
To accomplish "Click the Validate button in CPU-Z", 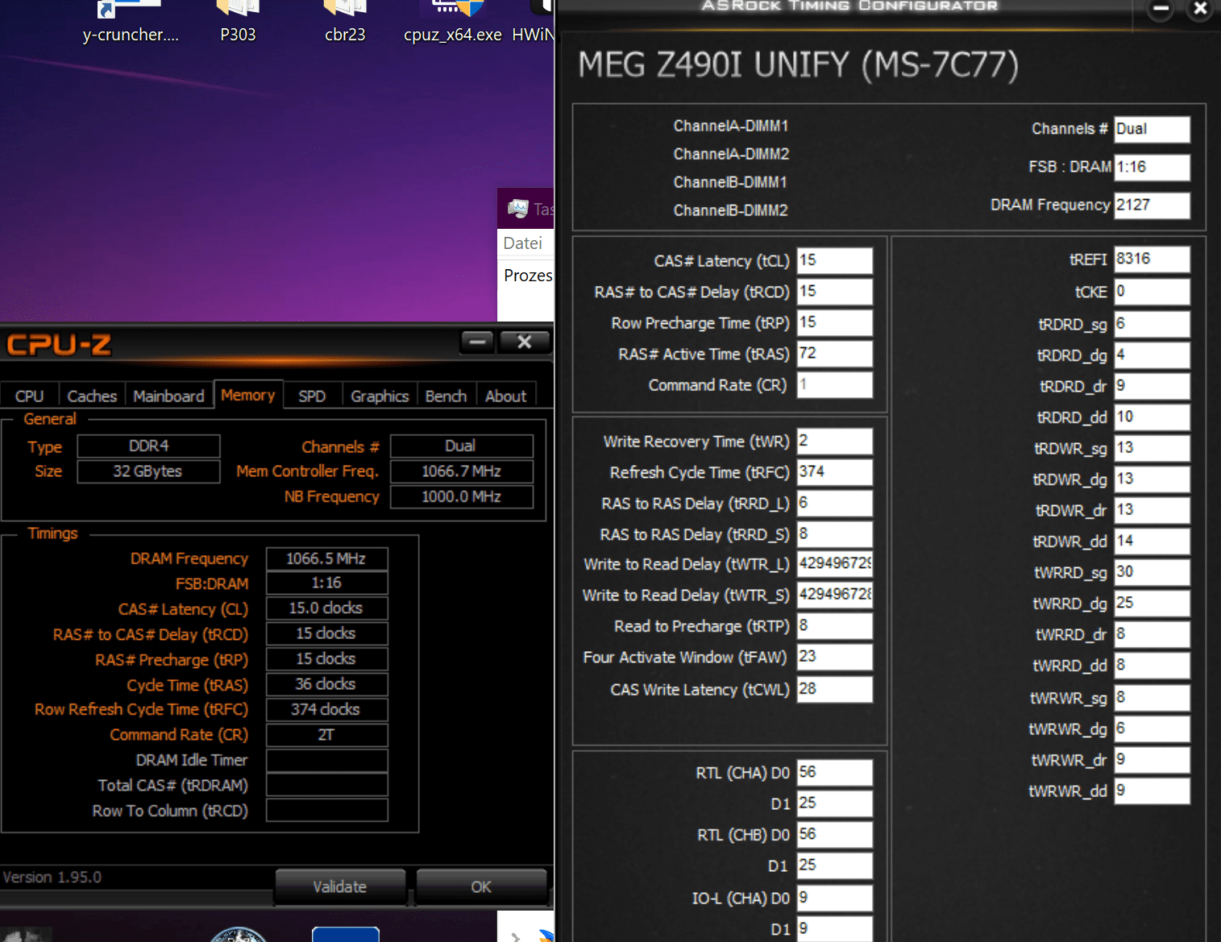I will [x=340, y=886].
